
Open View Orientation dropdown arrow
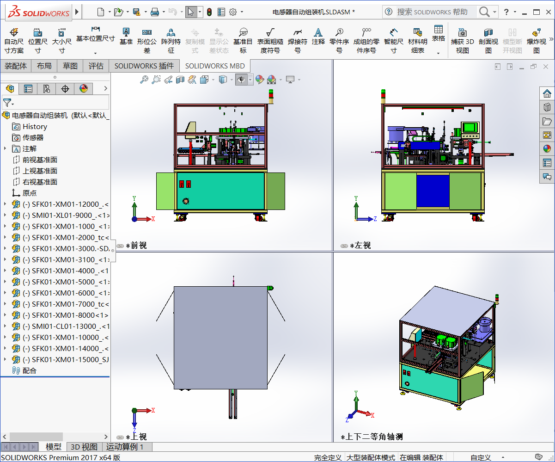(x=213, y=80)
